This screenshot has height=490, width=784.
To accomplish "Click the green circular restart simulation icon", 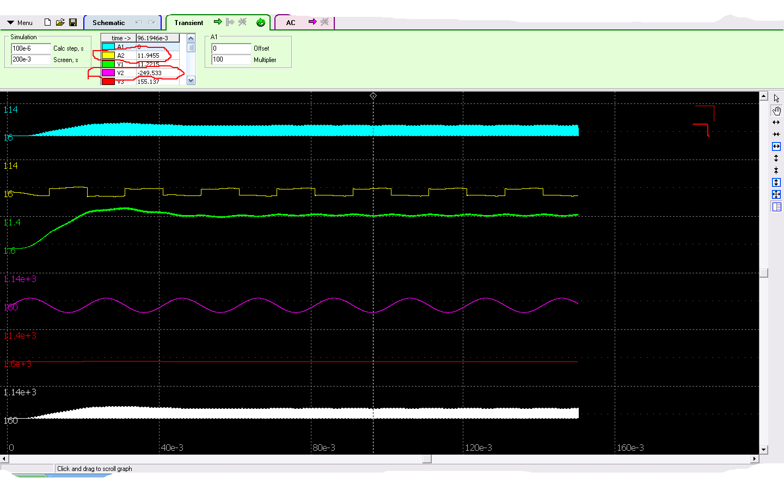I will click(x=261, y=22).
